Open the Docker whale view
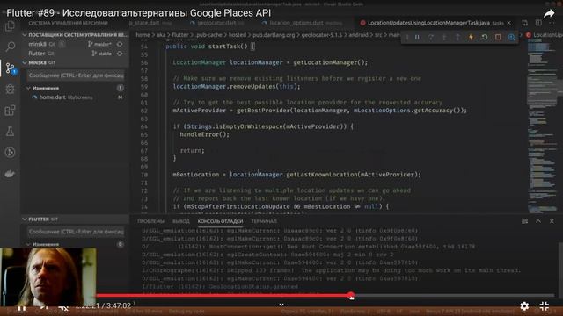The image size is (563, 316). (10, 174)
